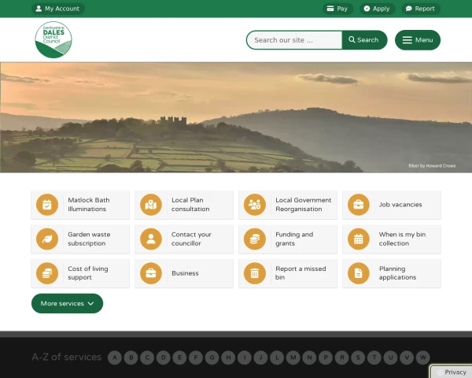Select letter L in A-Z of services
472x378 pixels.
[x=277, y=358]
